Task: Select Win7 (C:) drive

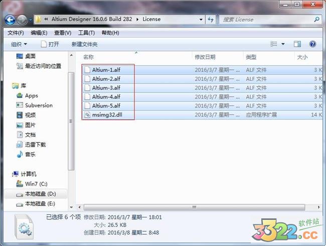Action: [32, 184]
